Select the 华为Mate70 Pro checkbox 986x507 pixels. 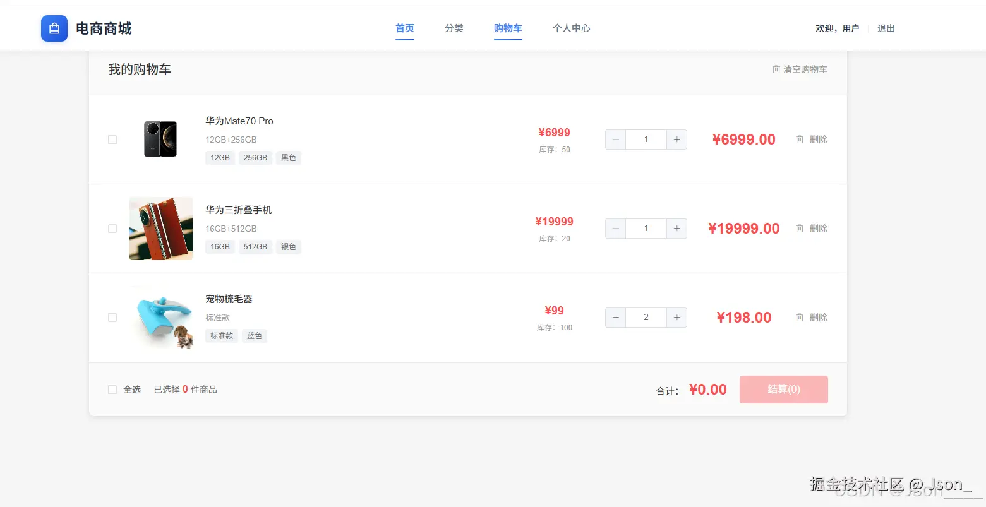coord(112,140)
